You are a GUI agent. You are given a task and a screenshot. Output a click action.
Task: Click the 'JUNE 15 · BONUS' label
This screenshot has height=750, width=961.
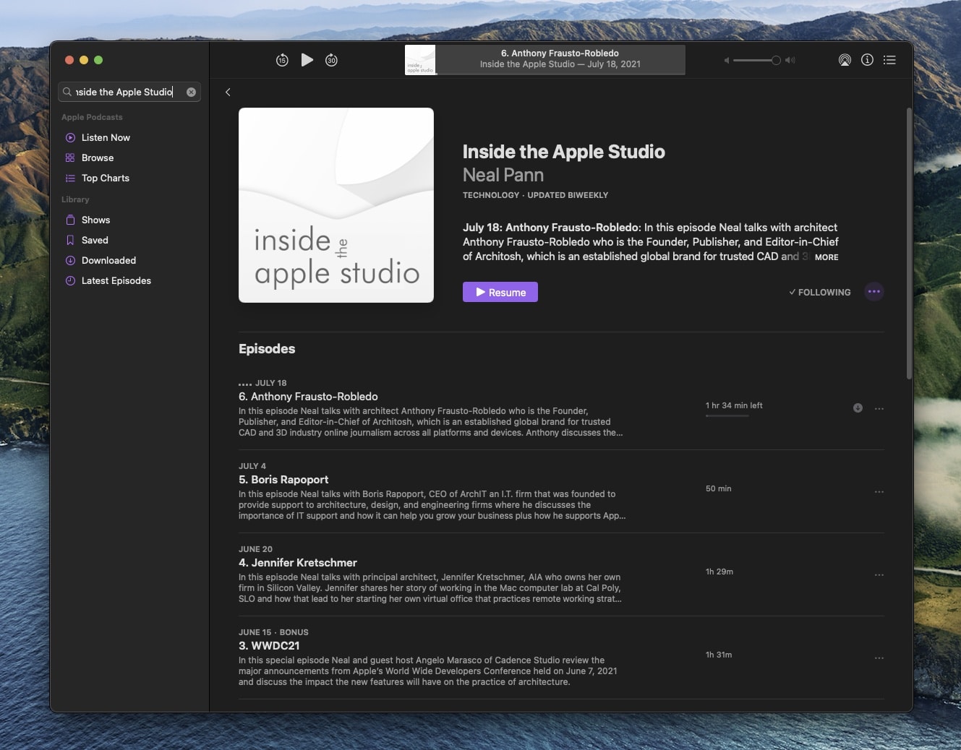click(x=273, y=632)
